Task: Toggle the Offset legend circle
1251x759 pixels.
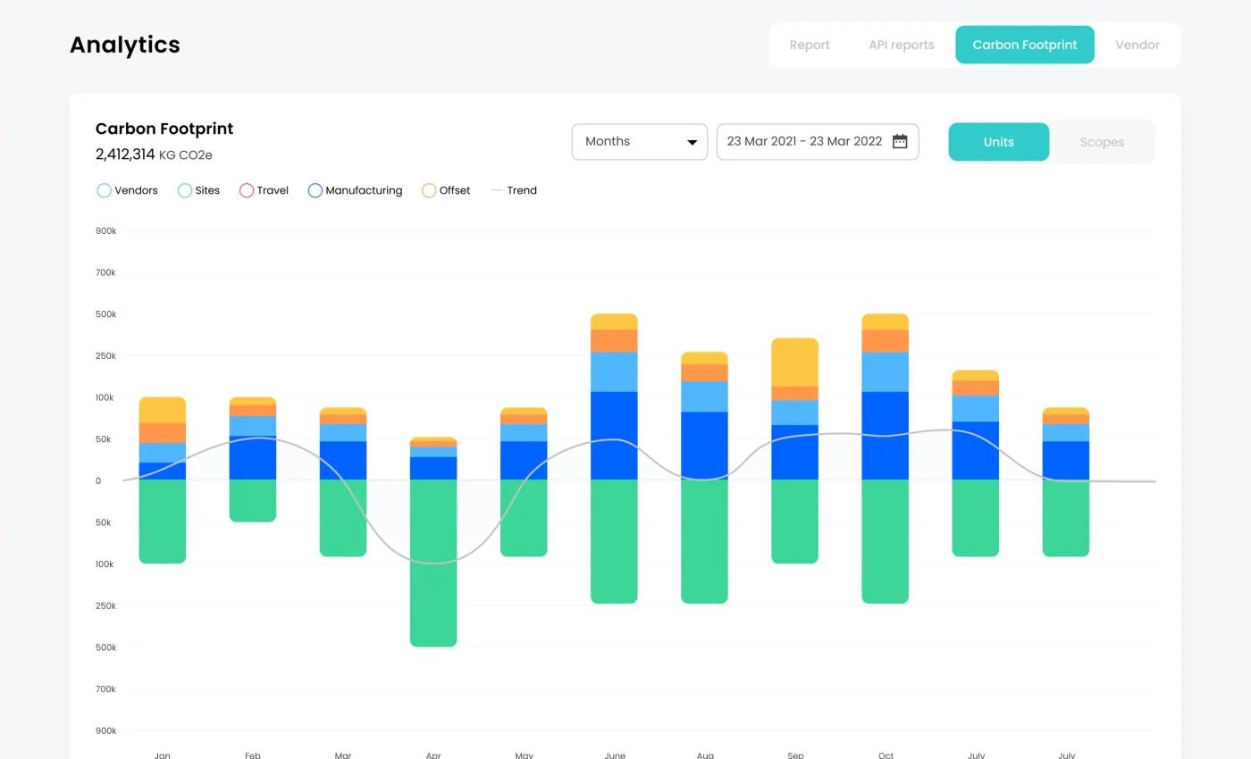Action: click(429, 190)
